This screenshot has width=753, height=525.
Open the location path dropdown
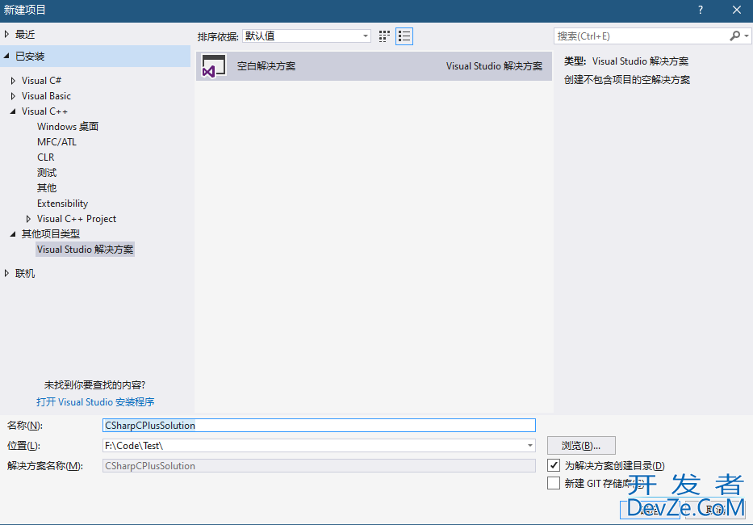529,446
